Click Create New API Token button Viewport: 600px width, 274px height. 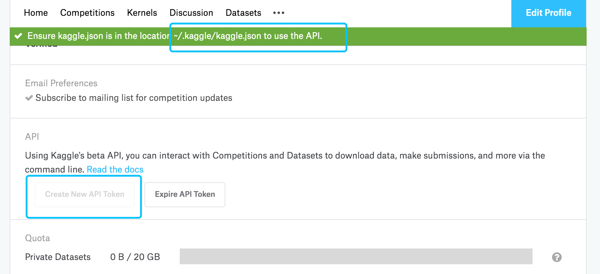85,194
